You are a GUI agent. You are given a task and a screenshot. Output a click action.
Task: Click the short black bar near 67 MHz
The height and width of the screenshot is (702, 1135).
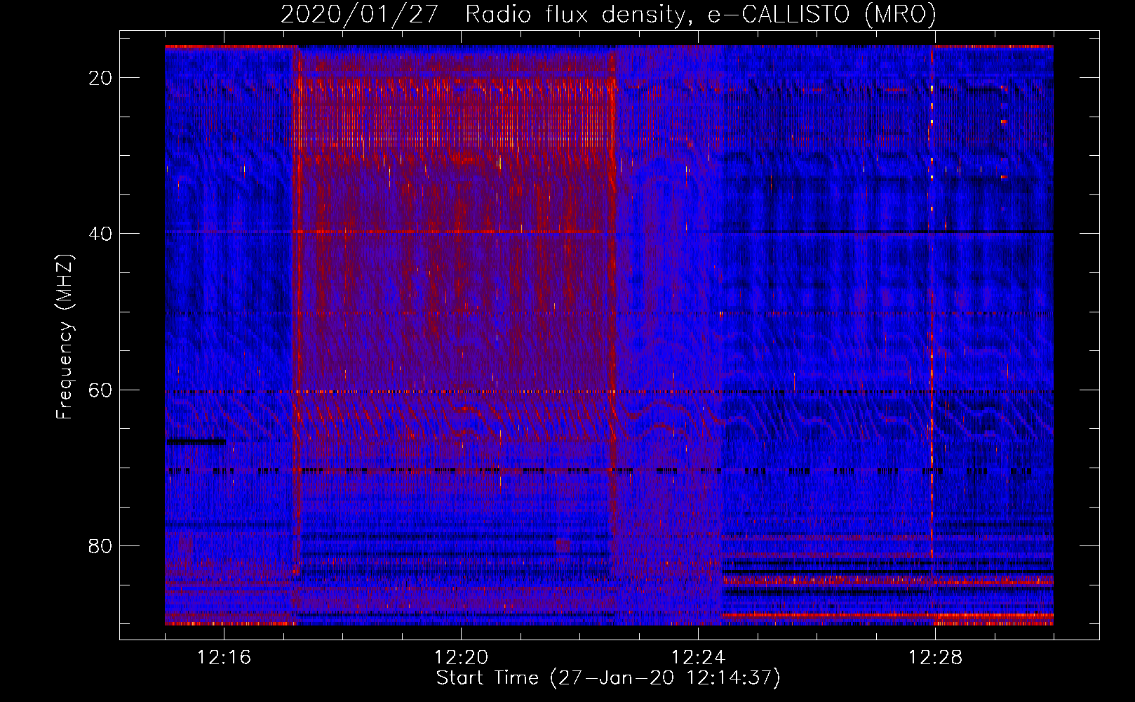click(x=196, y=442)
